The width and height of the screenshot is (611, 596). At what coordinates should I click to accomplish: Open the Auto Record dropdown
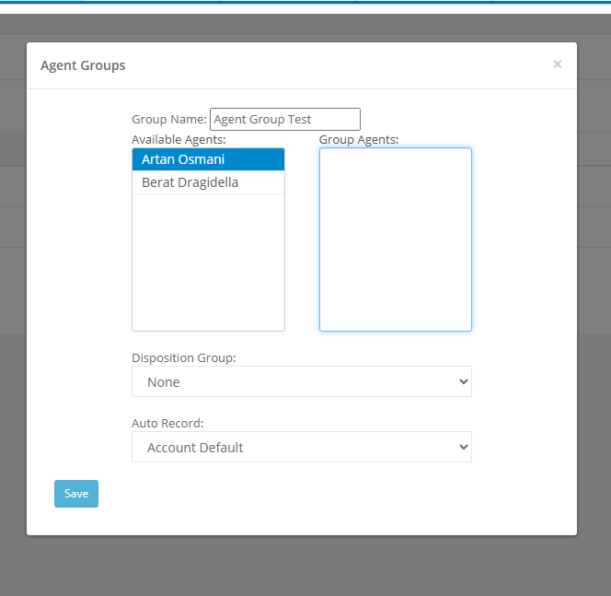302,447
